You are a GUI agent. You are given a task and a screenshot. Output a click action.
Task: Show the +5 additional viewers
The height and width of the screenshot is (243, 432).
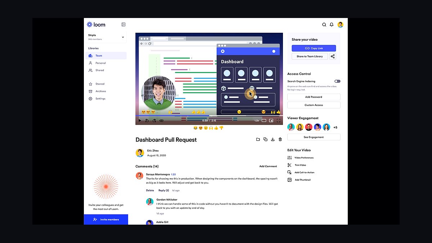335,127
